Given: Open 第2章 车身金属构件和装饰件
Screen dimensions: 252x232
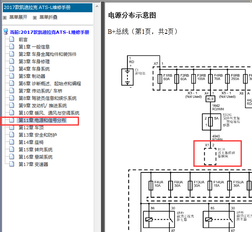Looking at the screenshot, I should [48, 54].
